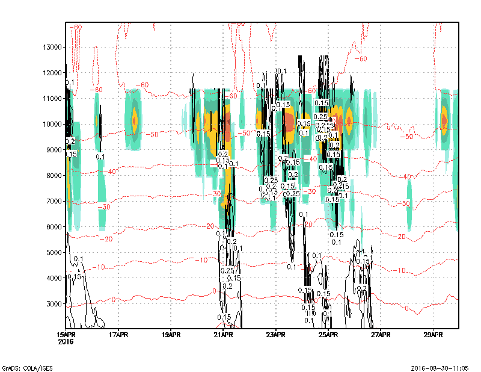Click the 4000 altitude axis label
The width and height of the screenshot is (481, 372).
[54, 278]
